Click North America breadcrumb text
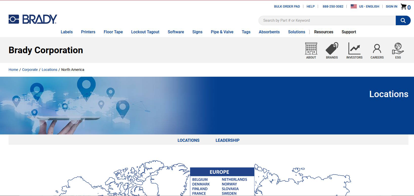Screen dimensions: 414x196 tap(73, 70)
